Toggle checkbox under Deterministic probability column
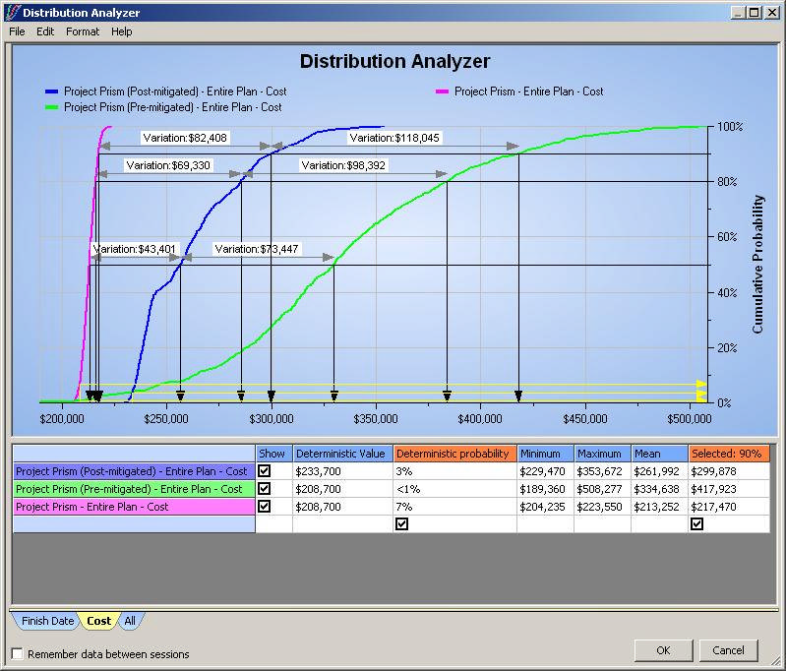 click(402, 524)
